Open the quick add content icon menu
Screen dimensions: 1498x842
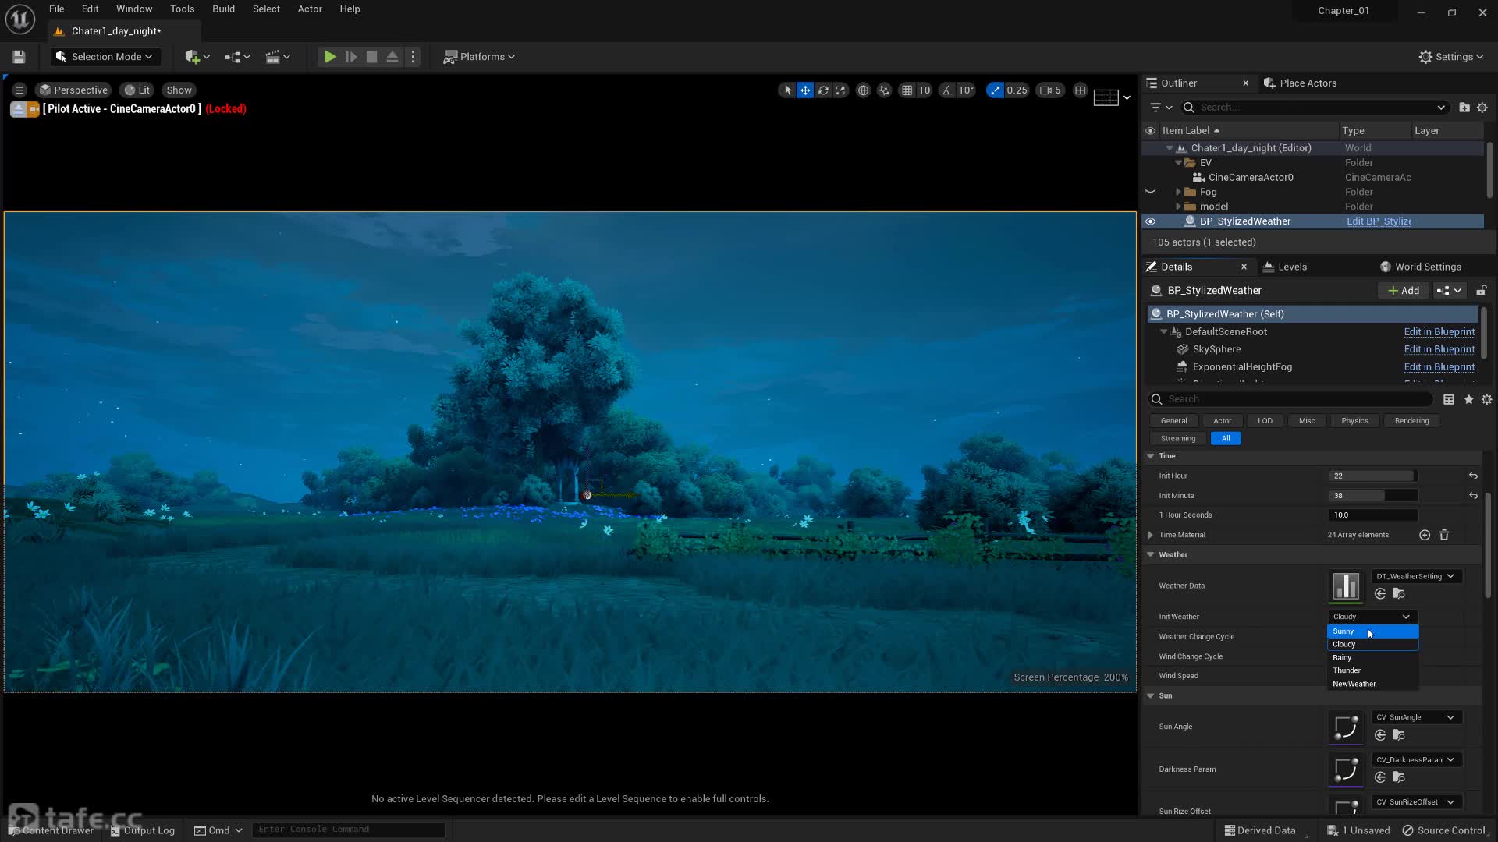[197, 57]
